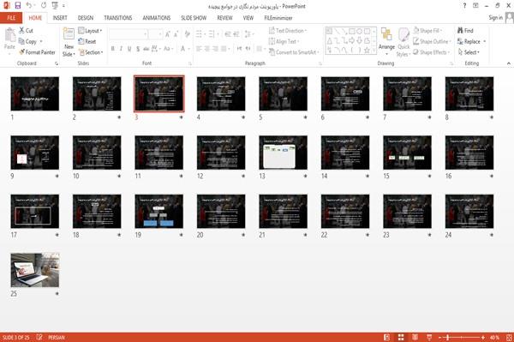Click Convert to SmartArt button
This screenshot has height=342, width=514.
pyautogui.click(x=294, y=52)
